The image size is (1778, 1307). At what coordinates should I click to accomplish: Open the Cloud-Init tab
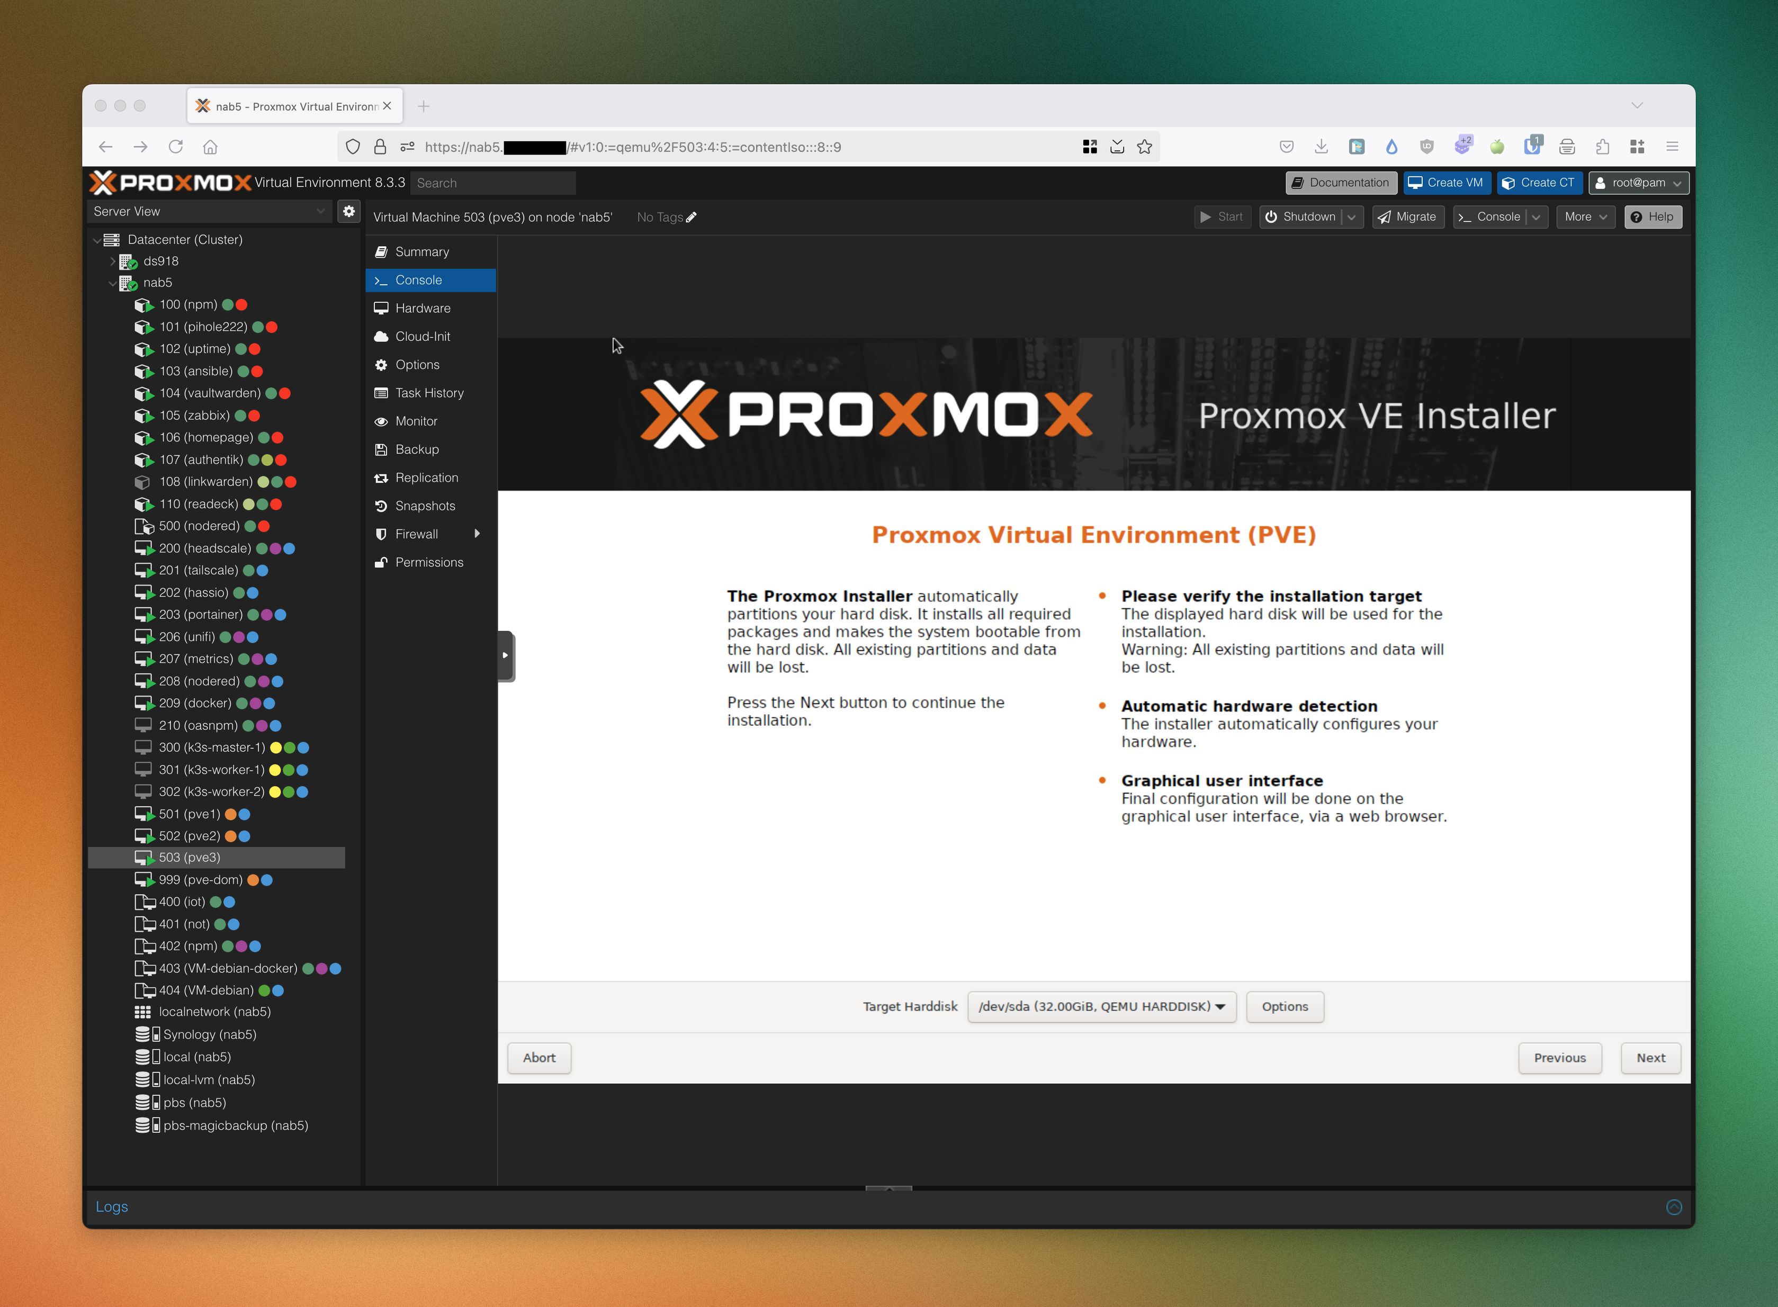[x=430, y=336]
